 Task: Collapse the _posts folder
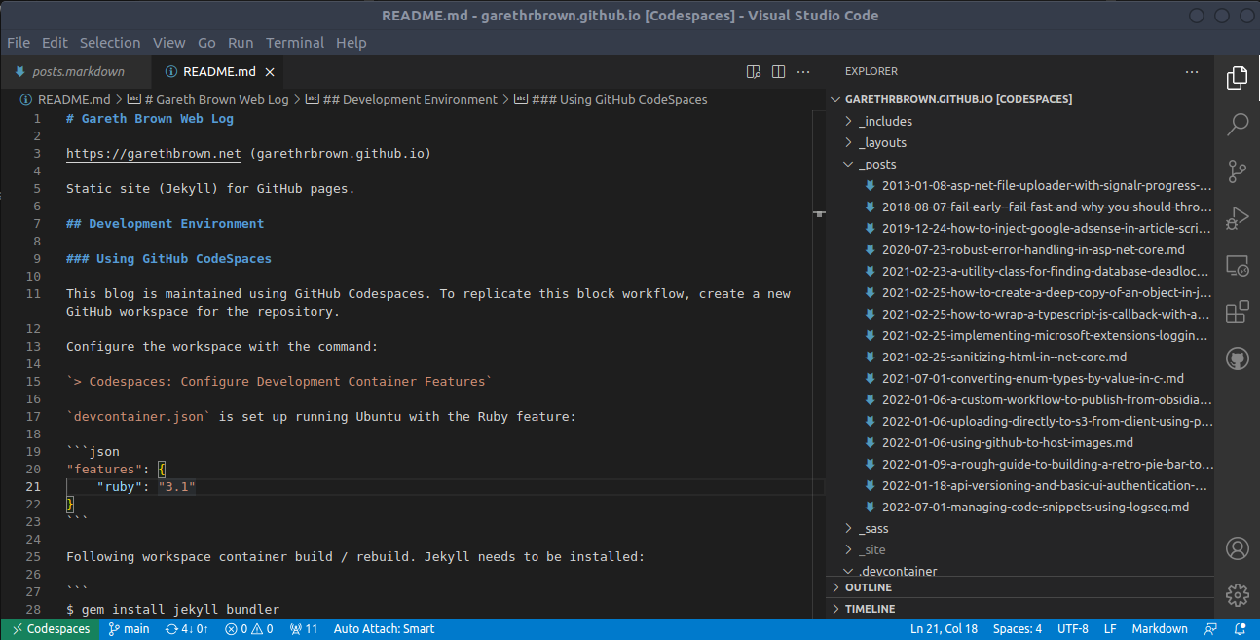[x=1019, y=165]
